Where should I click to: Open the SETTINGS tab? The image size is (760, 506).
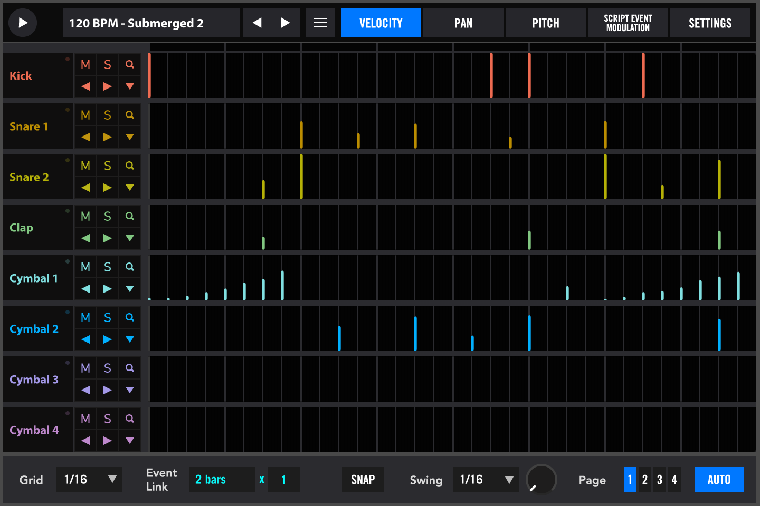tap(710, 23)
